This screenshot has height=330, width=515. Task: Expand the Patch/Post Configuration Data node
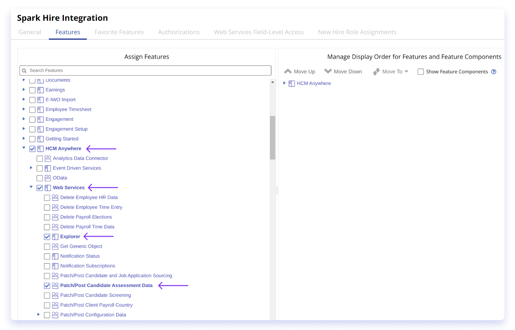pyautogui.click(x=38, y=314)
